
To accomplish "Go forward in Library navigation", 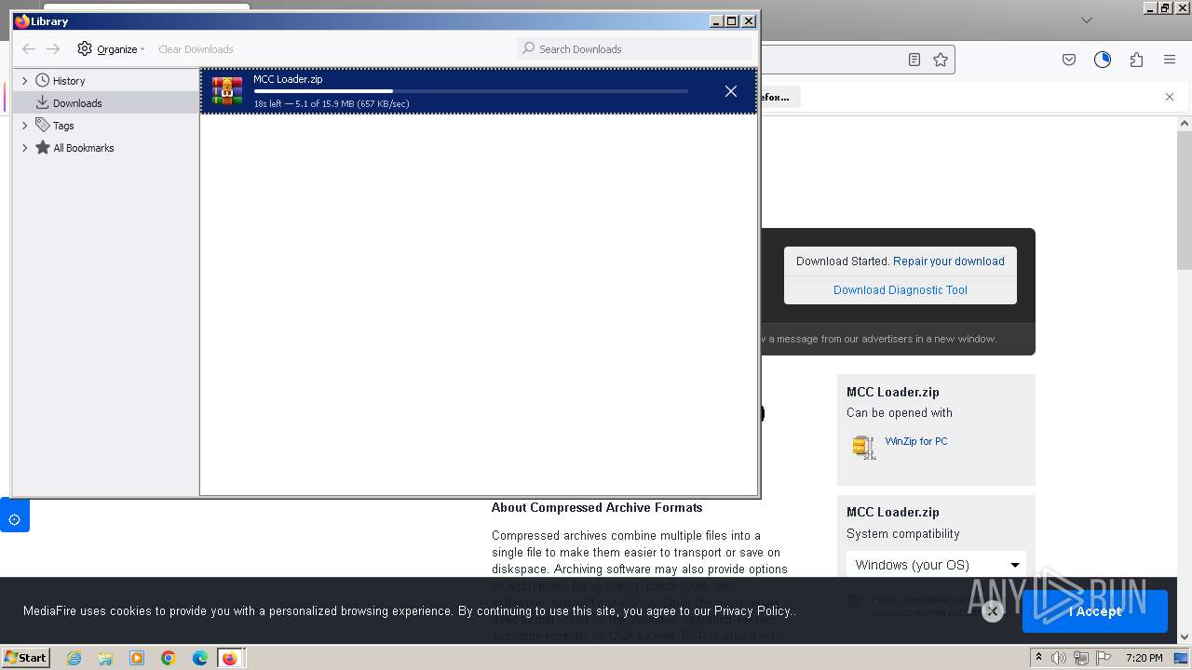I will (x=53, y=48).
